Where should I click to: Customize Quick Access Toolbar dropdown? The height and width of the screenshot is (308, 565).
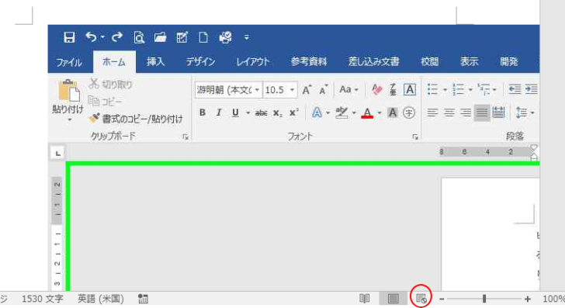247,37
